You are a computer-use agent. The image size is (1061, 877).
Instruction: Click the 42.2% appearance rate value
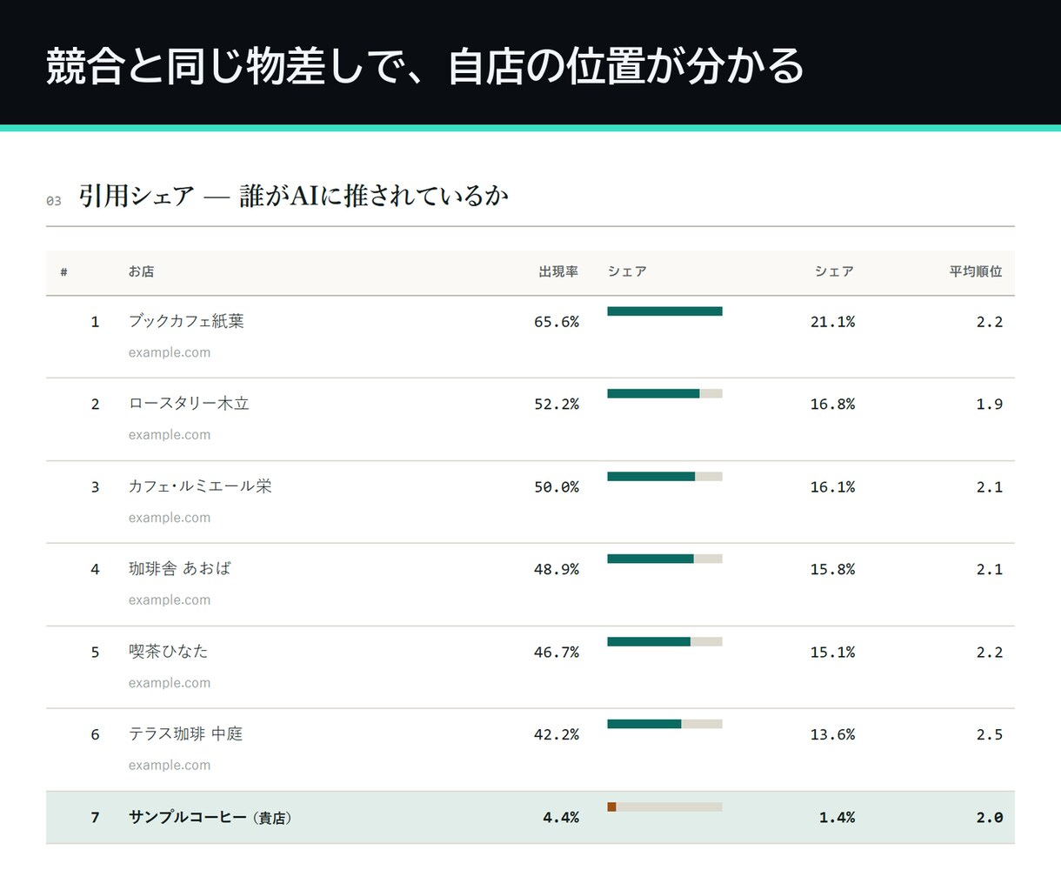557,735
